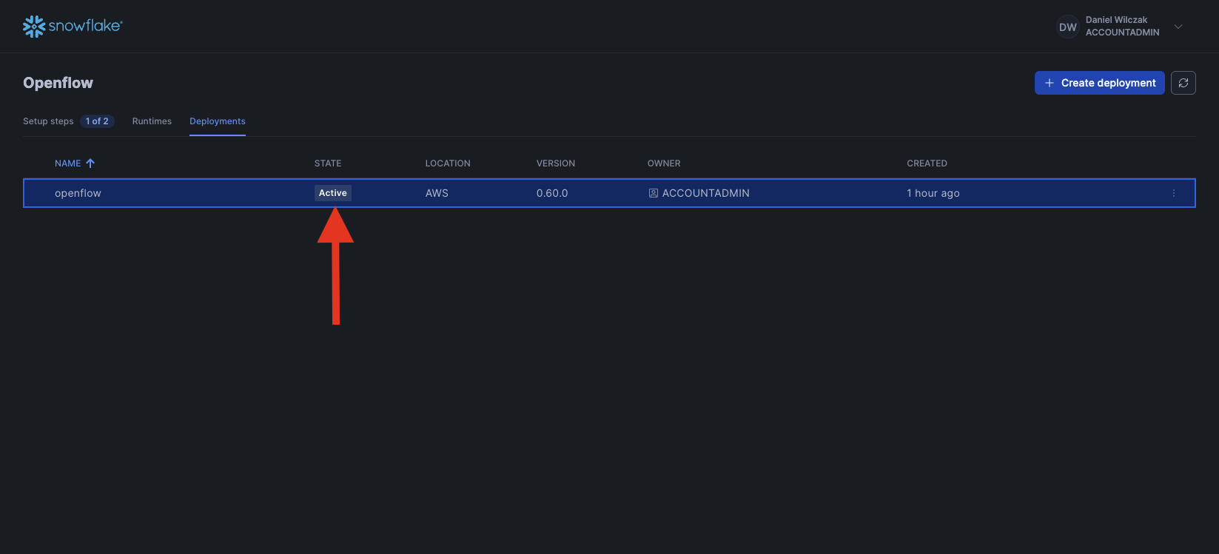Image resolution: width=1219 pixels, height=554 pixels.
Task: Select the Deployments tab
Action: coord(217,121)
